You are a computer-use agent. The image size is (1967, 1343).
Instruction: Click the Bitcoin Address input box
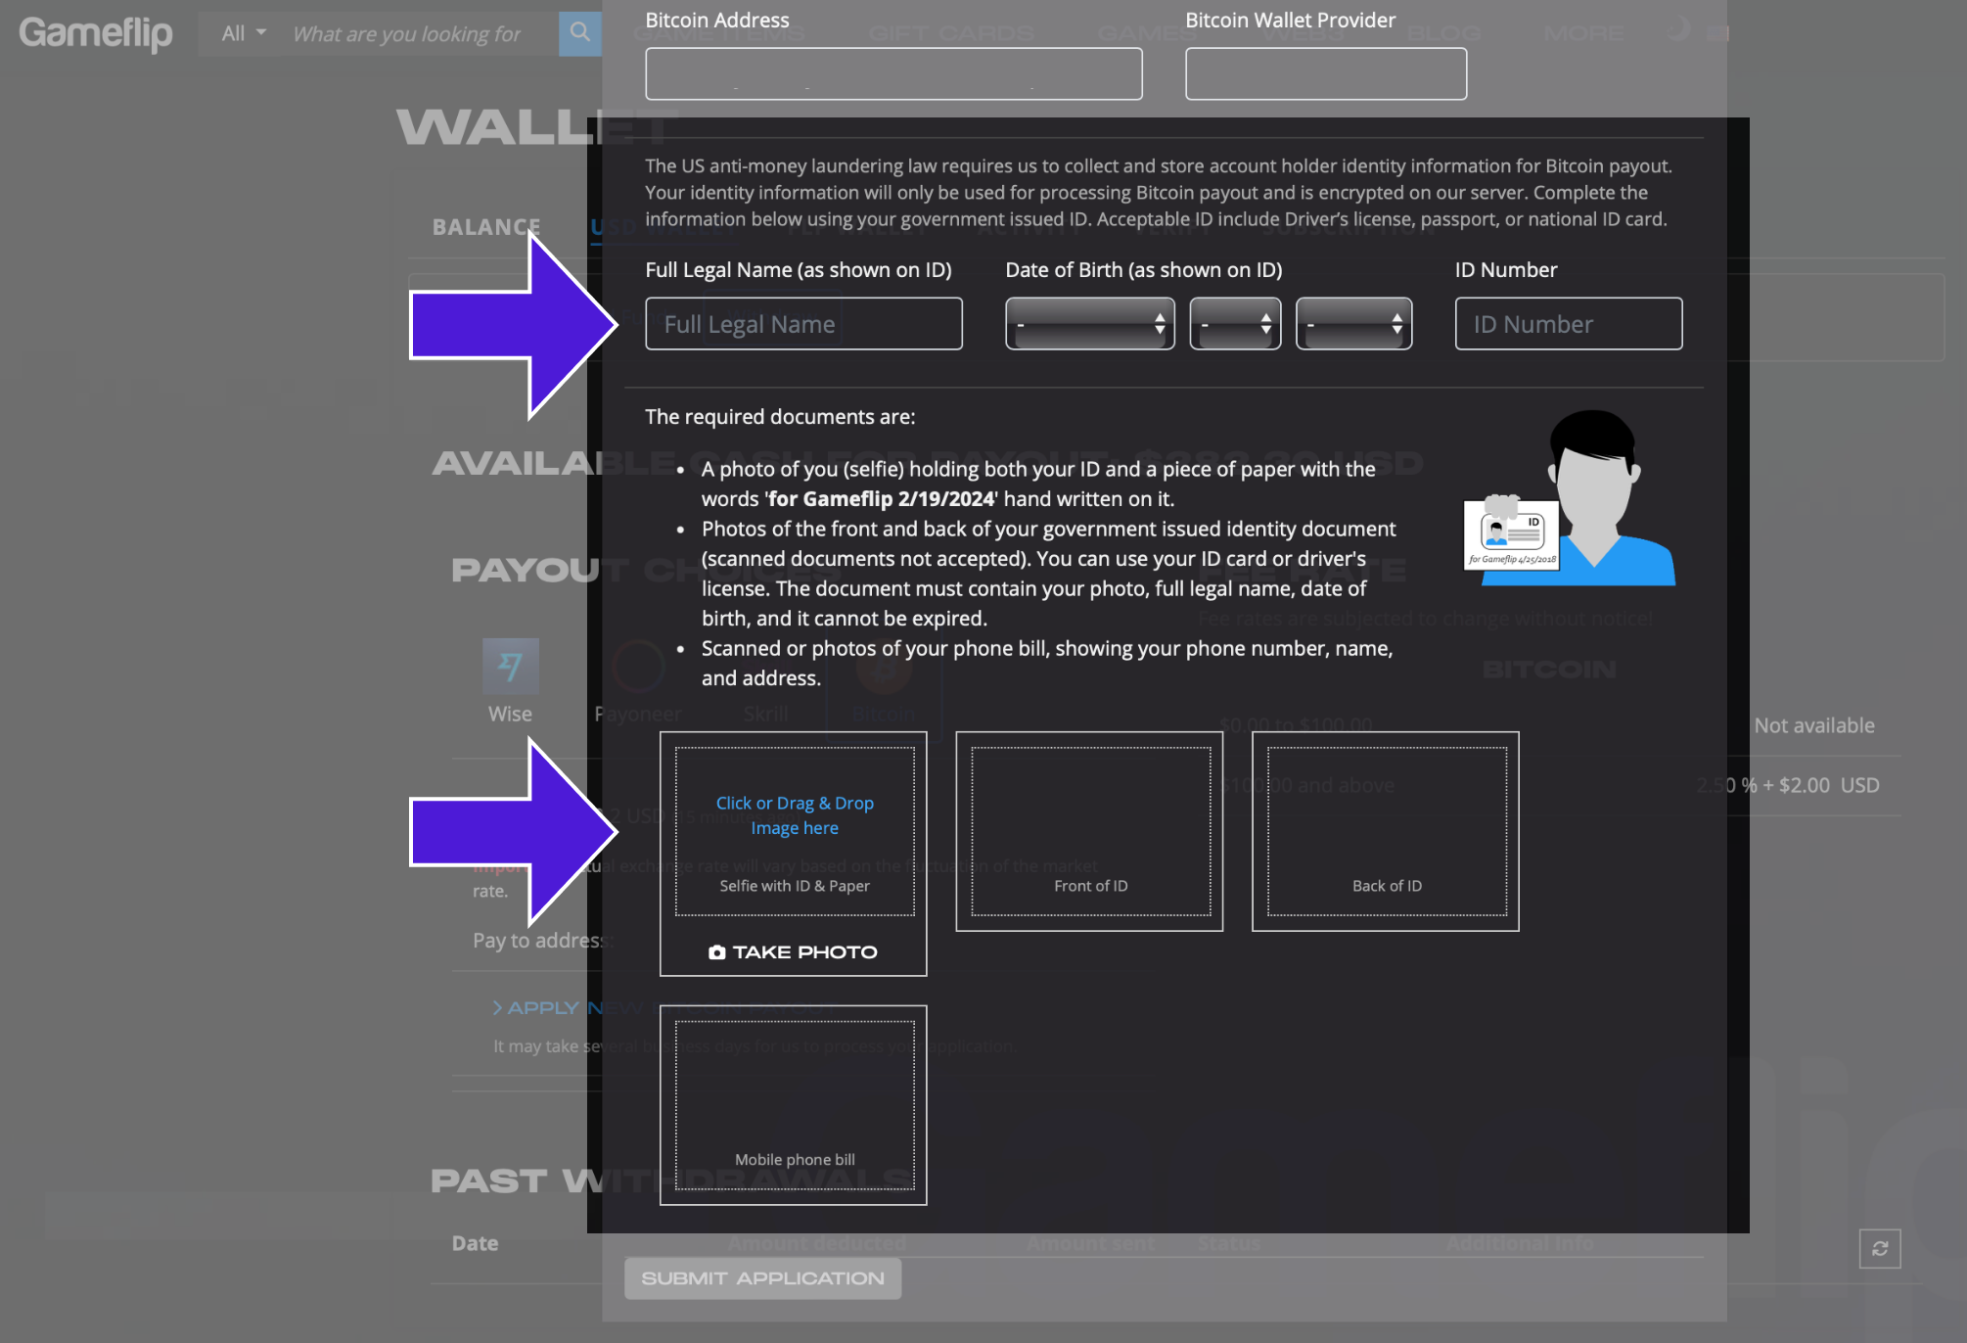click(892, 73)
